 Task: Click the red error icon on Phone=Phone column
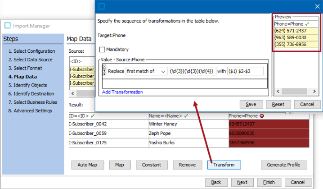(262, 116)
